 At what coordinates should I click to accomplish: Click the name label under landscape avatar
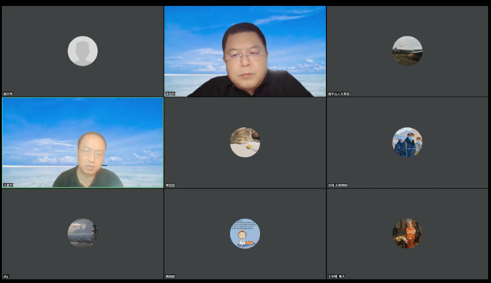339,94
